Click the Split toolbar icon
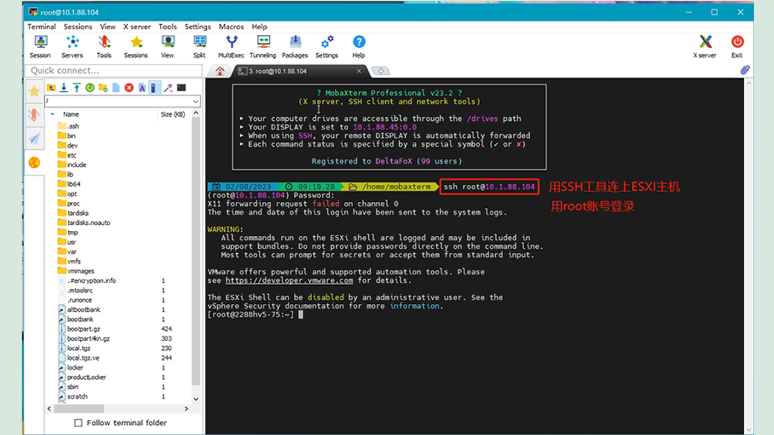The image size is (774, 435). pyautogui.click(x=200, y=47)
